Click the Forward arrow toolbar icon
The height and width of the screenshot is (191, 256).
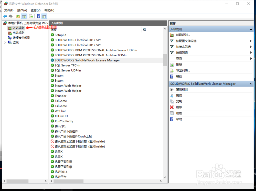point(10,16)
